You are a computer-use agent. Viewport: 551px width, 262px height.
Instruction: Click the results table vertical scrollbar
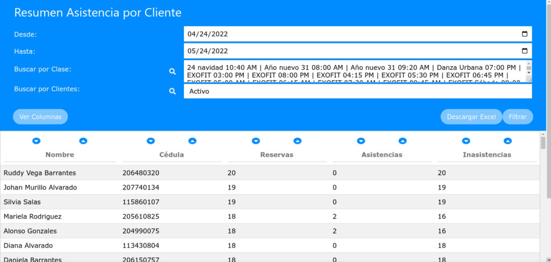[x=543, y=143]
